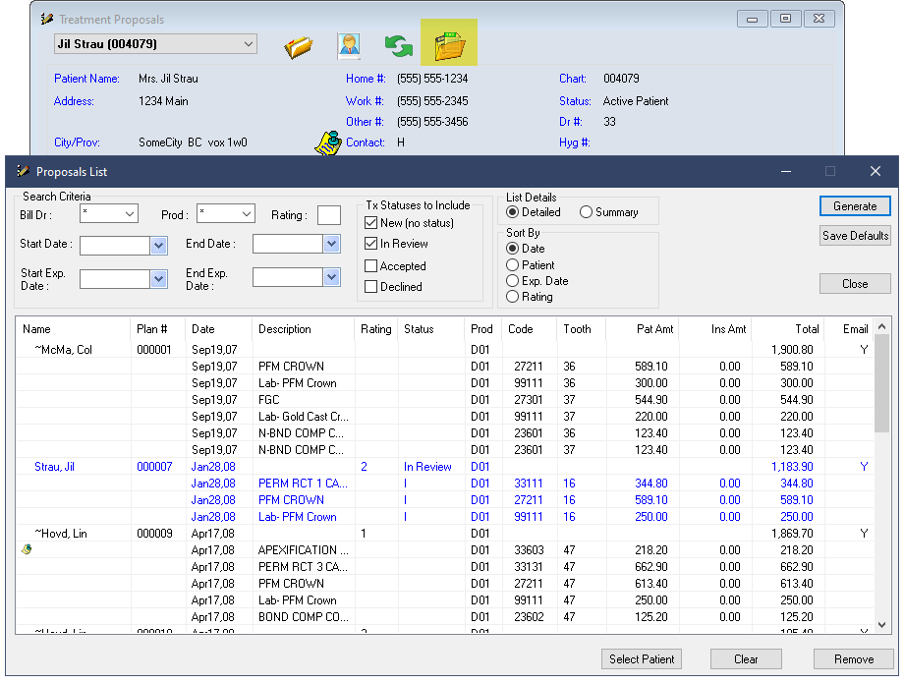
Task: Check the Declined status checkbox
Action: pyautogui.click(x=371, y=287)
